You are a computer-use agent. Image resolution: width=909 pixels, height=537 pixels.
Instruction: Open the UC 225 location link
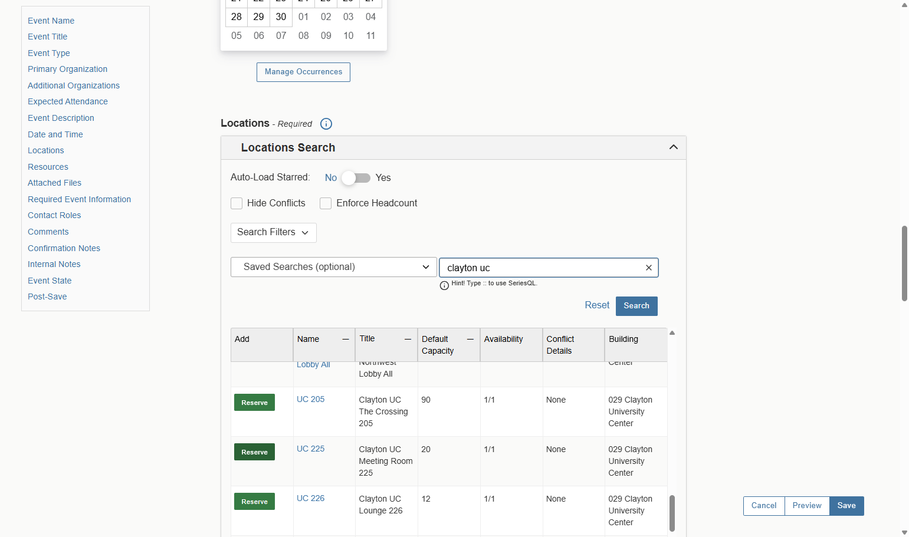point(311,449)
